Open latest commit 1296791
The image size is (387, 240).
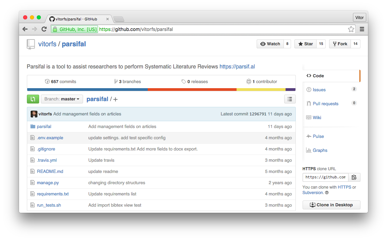258,114
